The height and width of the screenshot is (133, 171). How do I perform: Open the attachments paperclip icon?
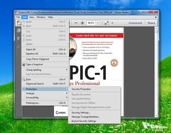[x=19, y=47]
